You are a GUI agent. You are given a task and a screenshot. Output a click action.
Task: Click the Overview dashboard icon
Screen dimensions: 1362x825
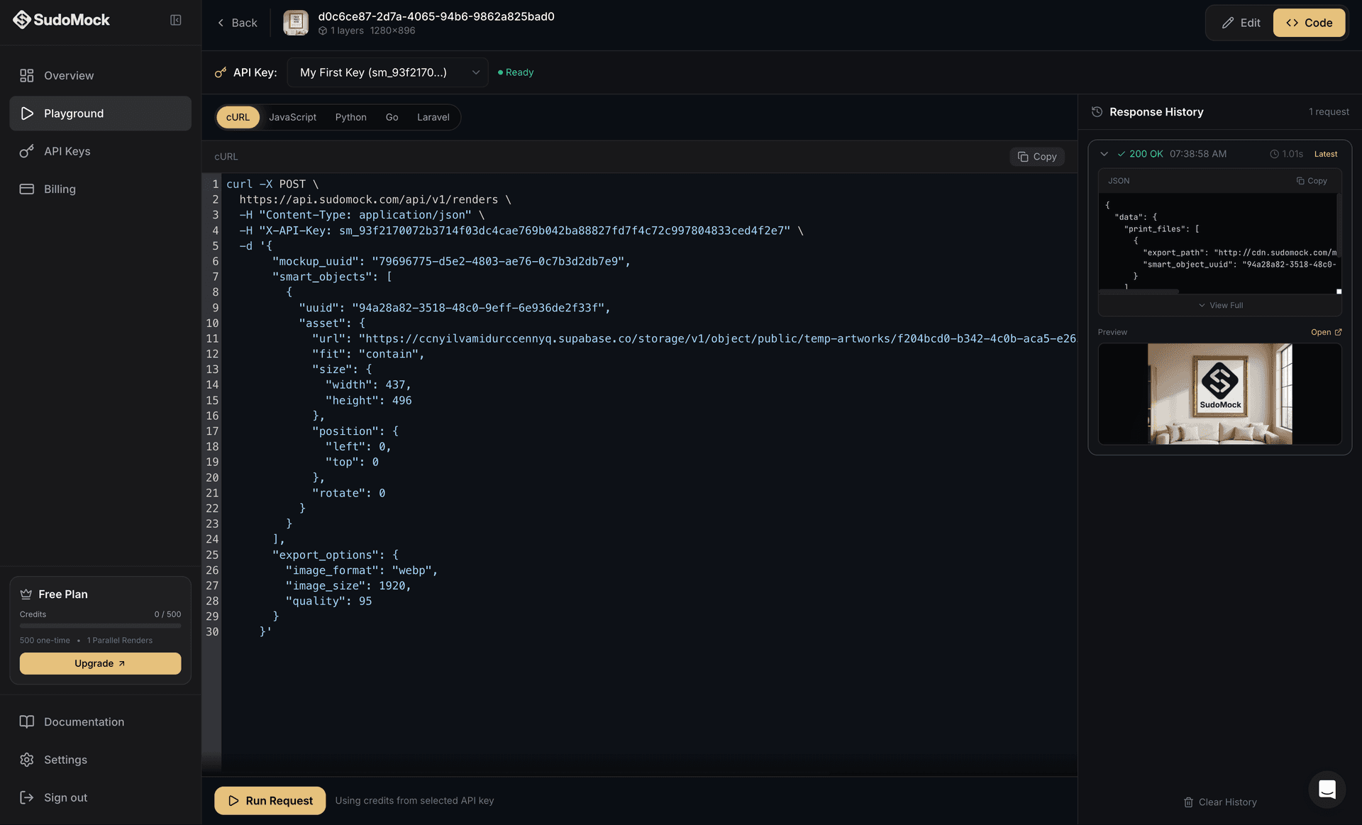click(27, 75)
